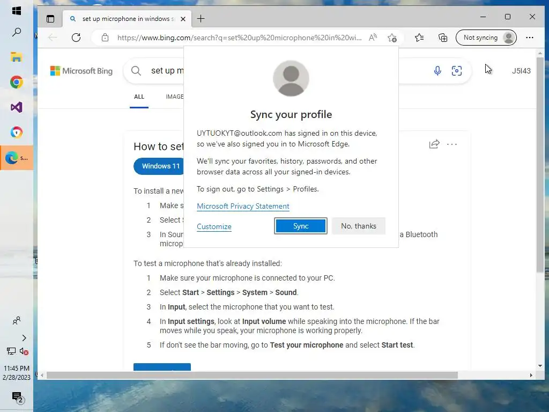
Task: Click the Bing URL in address bar
Action: click(x=240, y=38)
